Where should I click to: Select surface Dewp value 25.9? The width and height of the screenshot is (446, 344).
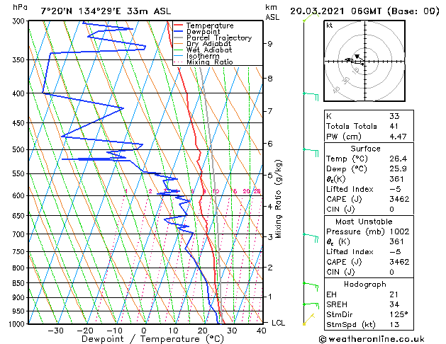point(398,169)
